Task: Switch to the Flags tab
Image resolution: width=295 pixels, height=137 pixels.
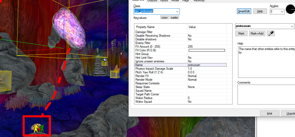Action: point(186,1)
